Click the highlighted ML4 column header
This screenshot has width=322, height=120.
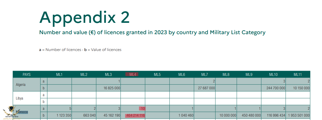(x=133, y=75)
